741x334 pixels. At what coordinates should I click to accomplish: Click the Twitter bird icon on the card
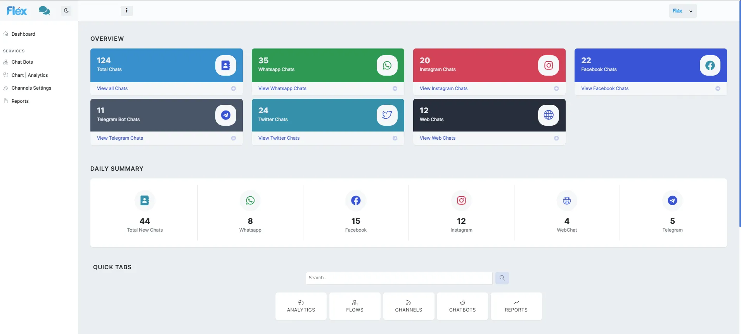tap(387, 115)
